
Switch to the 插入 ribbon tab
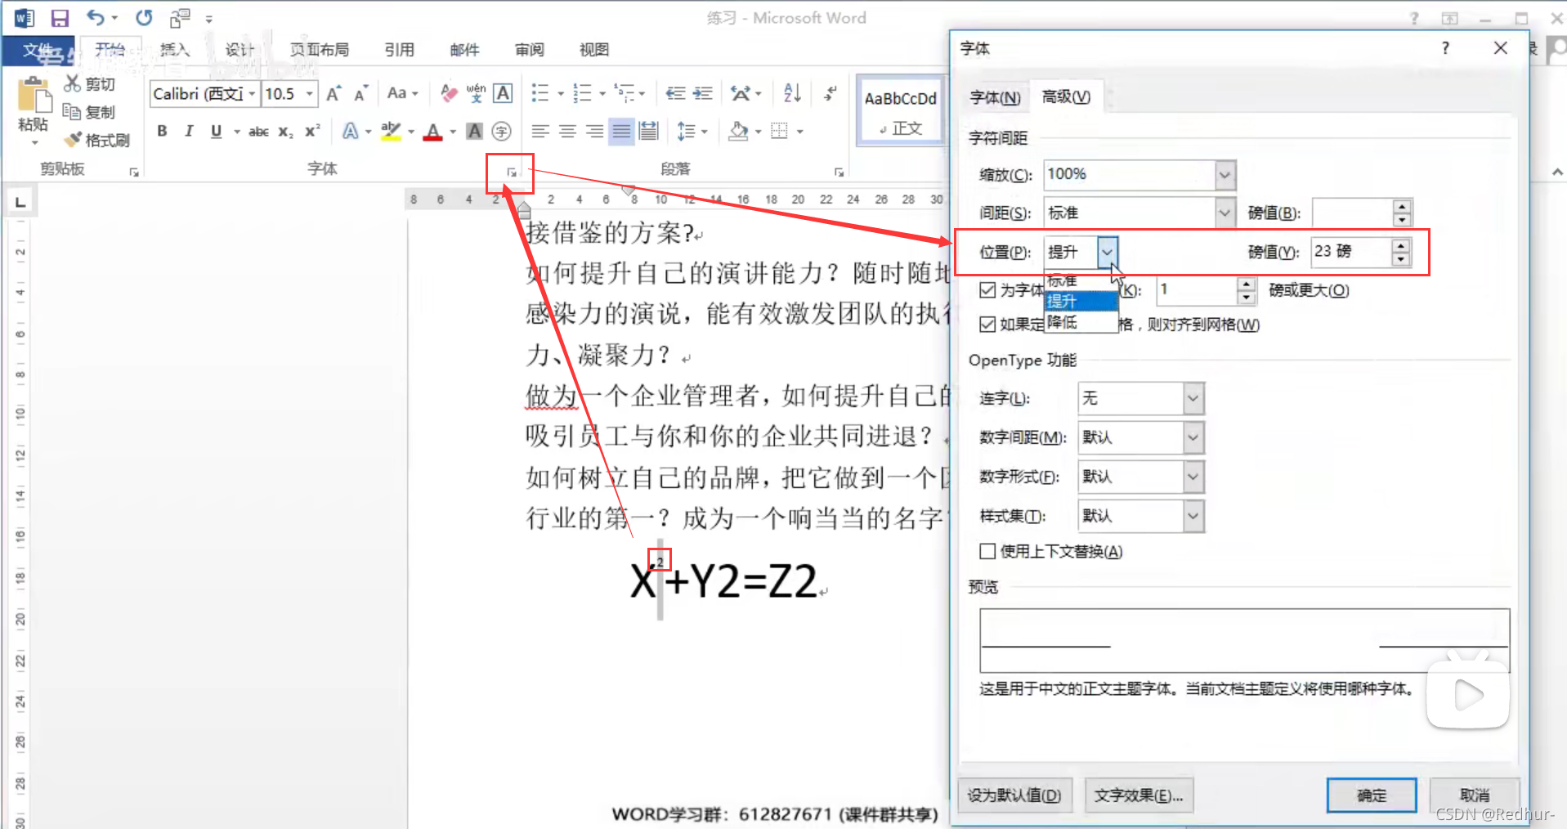[x=174, y=50]
